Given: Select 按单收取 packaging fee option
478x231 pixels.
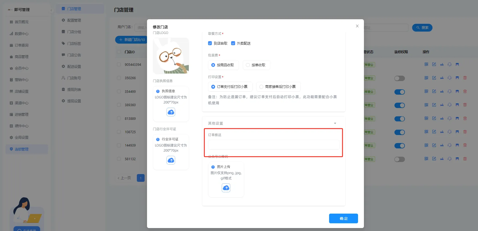Looking at the screenshot, I should tap(256, 65).
